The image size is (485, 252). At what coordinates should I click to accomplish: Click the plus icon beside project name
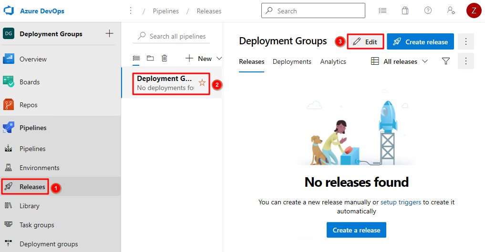pos(110,33)
